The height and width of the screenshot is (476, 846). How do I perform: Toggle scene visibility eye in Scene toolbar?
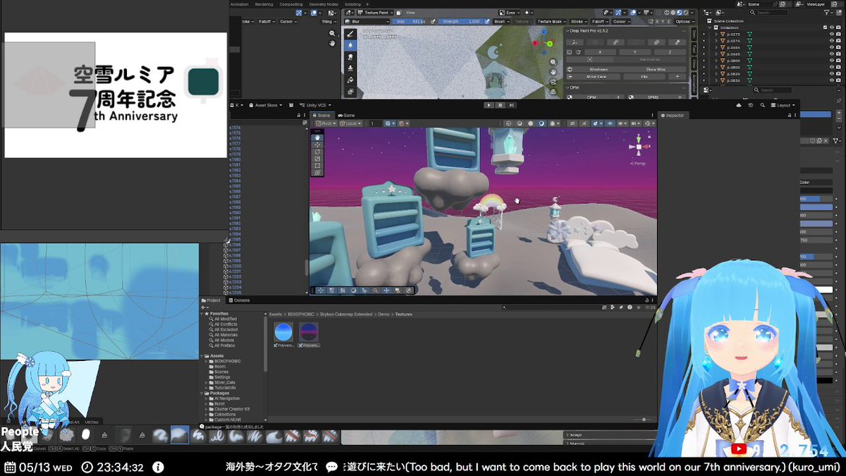point(610,123)
